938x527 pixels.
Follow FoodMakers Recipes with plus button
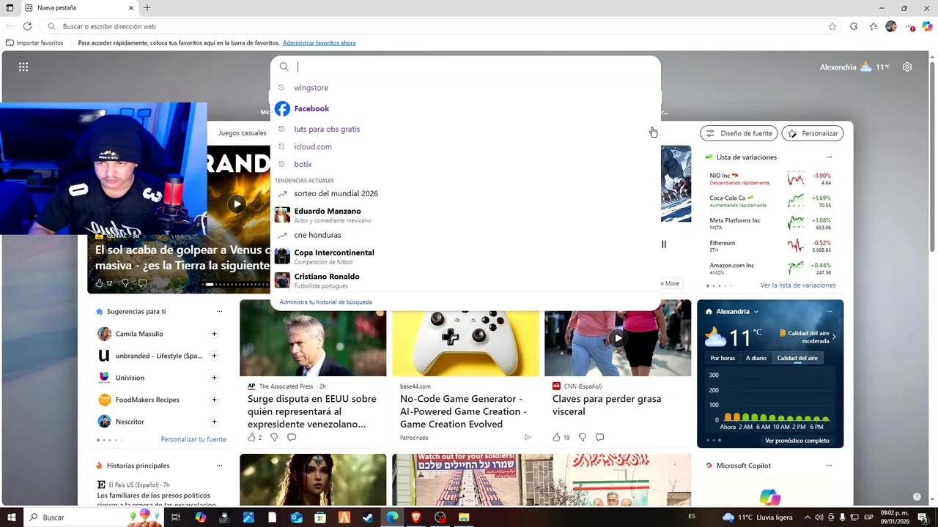coord(214,400)
